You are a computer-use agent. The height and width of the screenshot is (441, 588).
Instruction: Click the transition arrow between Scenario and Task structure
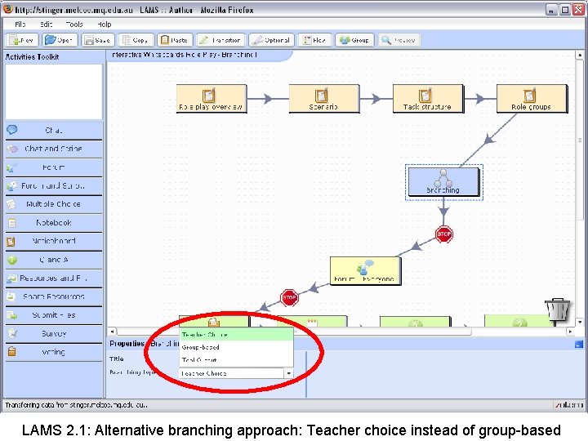click(x=376, y=99)
